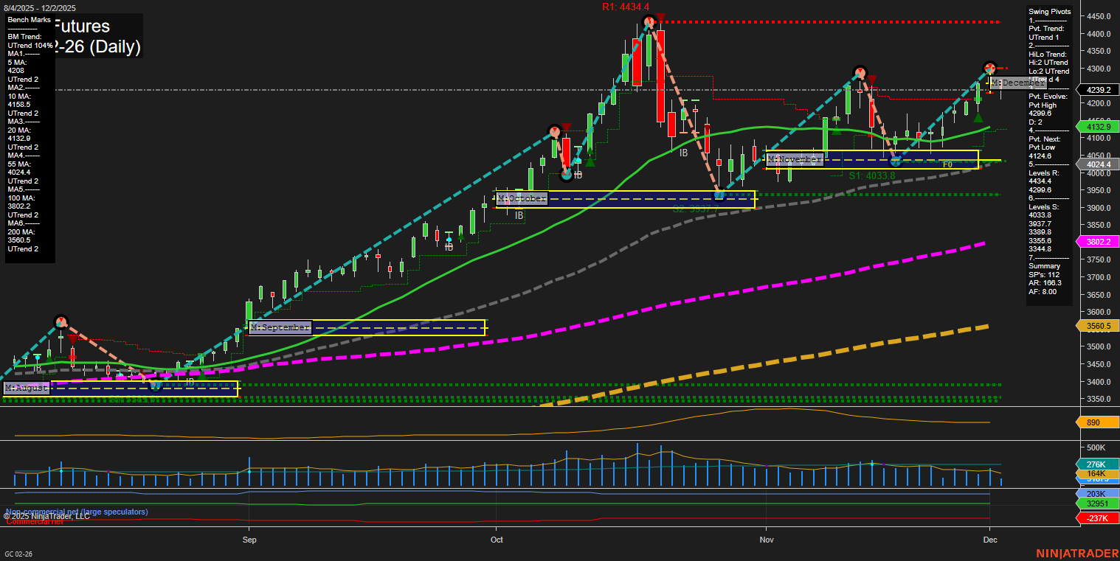Select the Pvt. Trend: line in Swing Pivots
Image resolution: width=1120 pixels, height=561 pixels.
[x=1047, y=29]
